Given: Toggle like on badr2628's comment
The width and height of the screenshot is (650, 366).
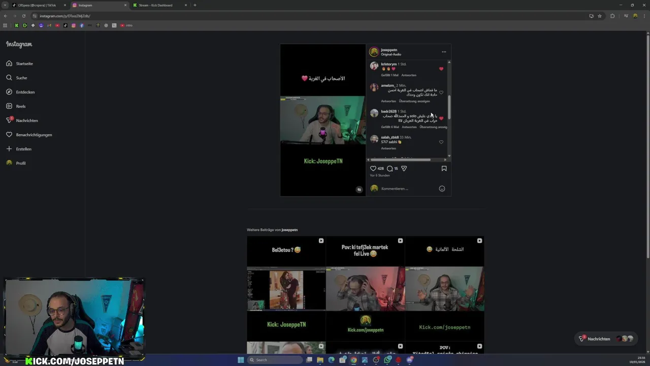Looking at the screenshot, I should [x=441, y=118].
